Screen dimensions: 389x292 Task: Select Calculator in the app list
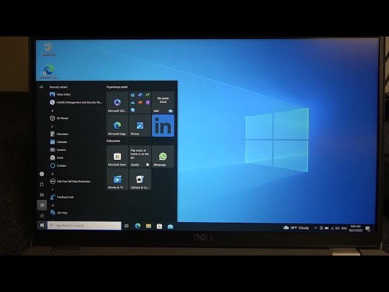point(62,134)
